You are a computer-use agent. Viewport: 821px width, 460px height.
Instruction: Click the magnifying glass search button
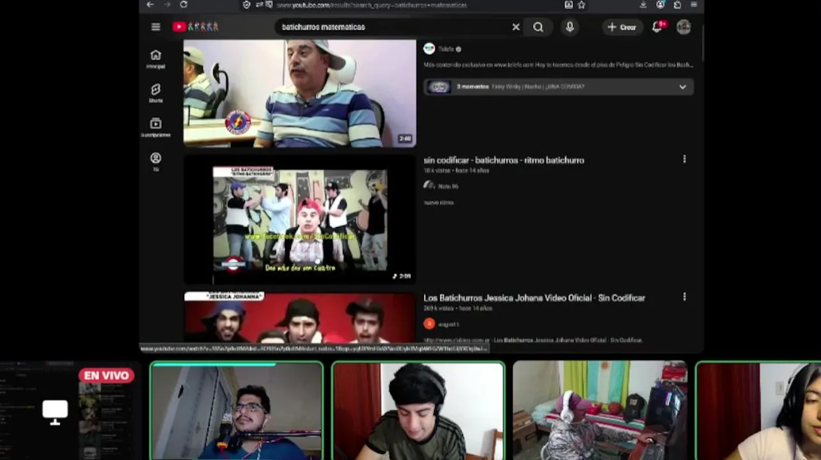click(538, 27)
